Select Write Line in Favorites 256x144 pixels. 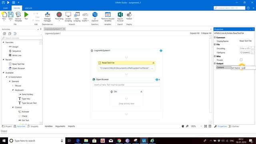click(x=15, y=55)
